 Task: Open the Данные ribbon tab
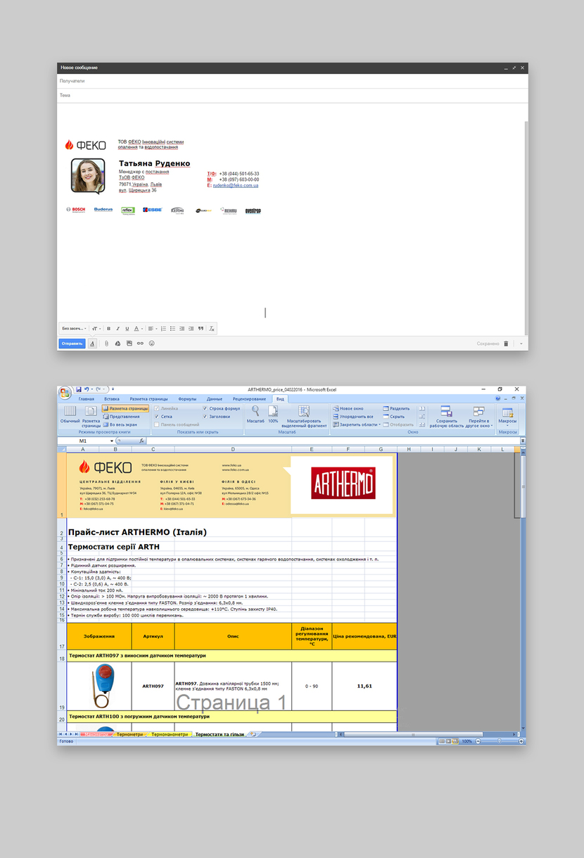(215, 399)
